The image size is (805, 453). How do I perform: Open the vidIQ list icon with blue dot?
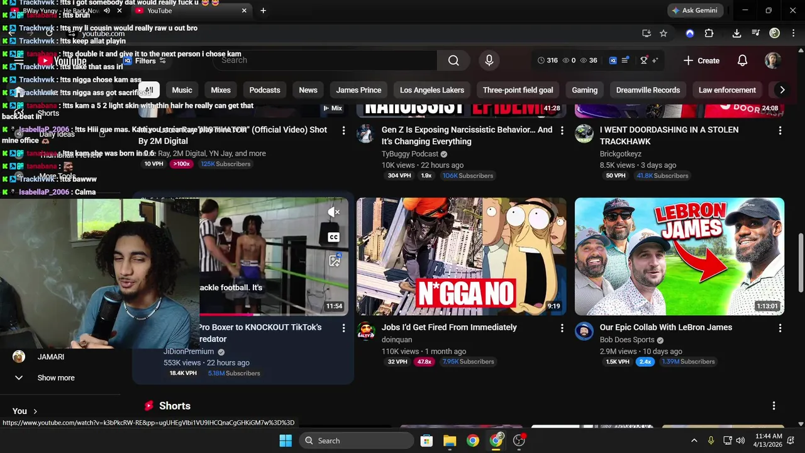[625, 60]
